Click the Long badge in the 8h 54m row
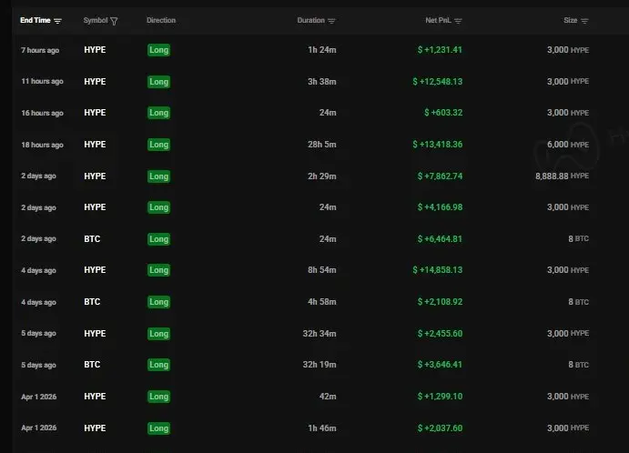629x453 pixels. [159, 270]
